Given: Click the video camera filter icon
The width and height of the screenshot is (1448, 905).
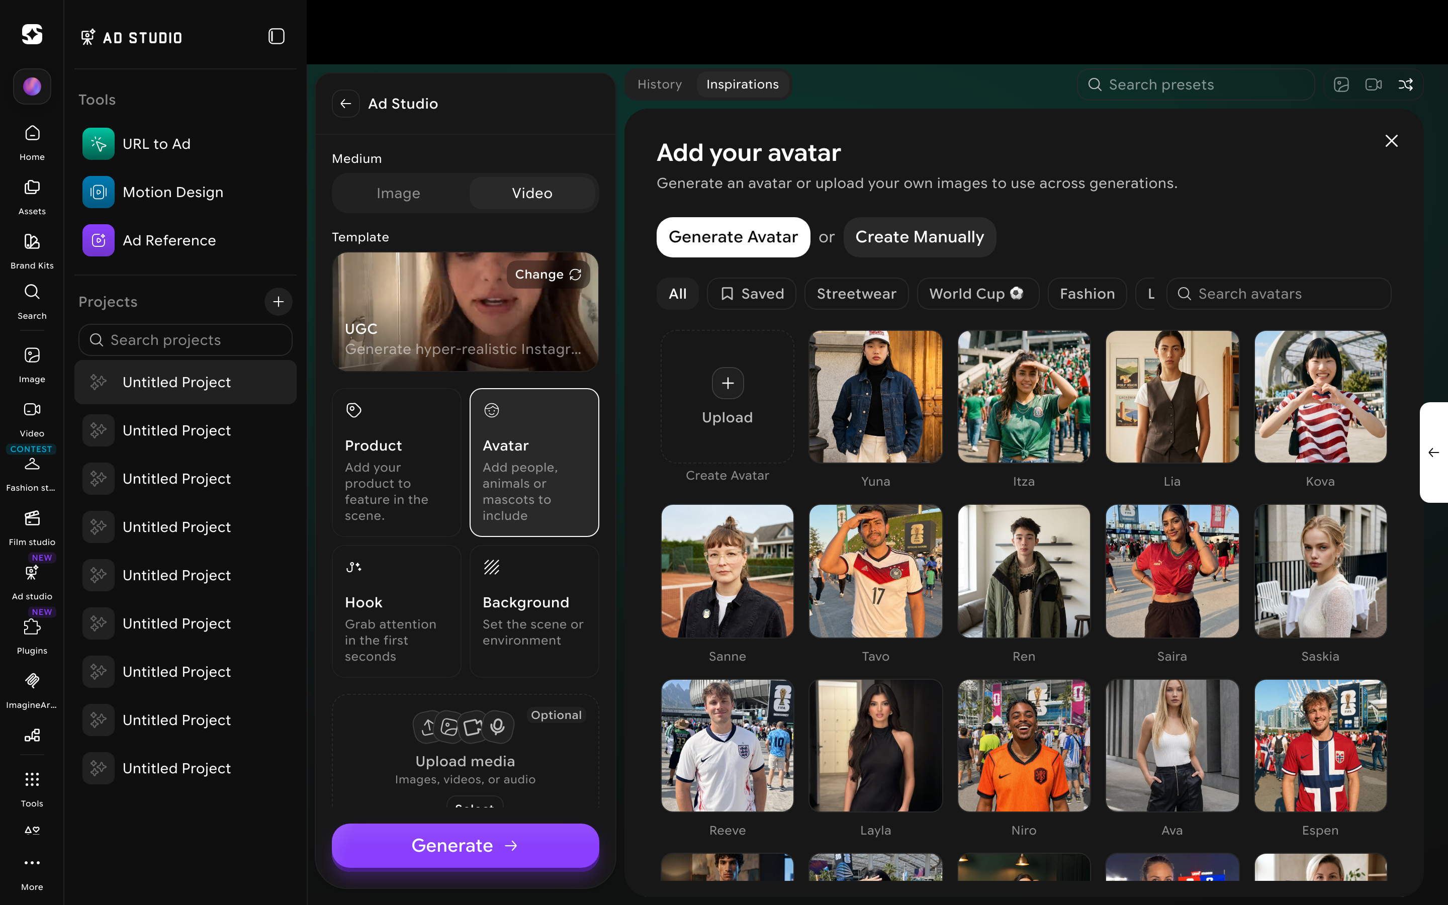Looking at the screenshot, I should (1373, 84).
